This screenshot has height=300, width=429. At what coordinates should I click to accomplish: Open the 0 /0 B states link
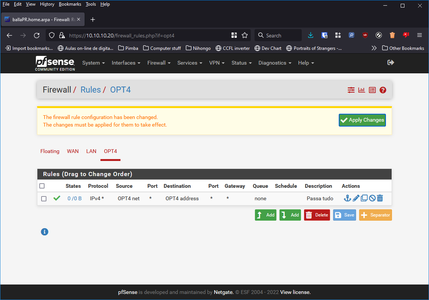(74, 198)
